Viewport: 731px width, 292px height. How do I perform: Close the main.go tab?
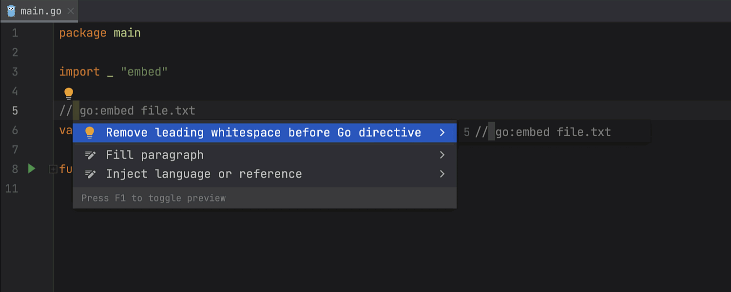71,11
